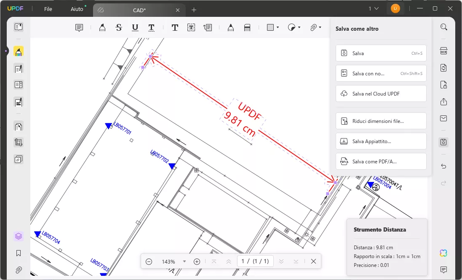Select the Squiggly underline tool
Screen dimensions: 462x280
(x=151, y=28)
